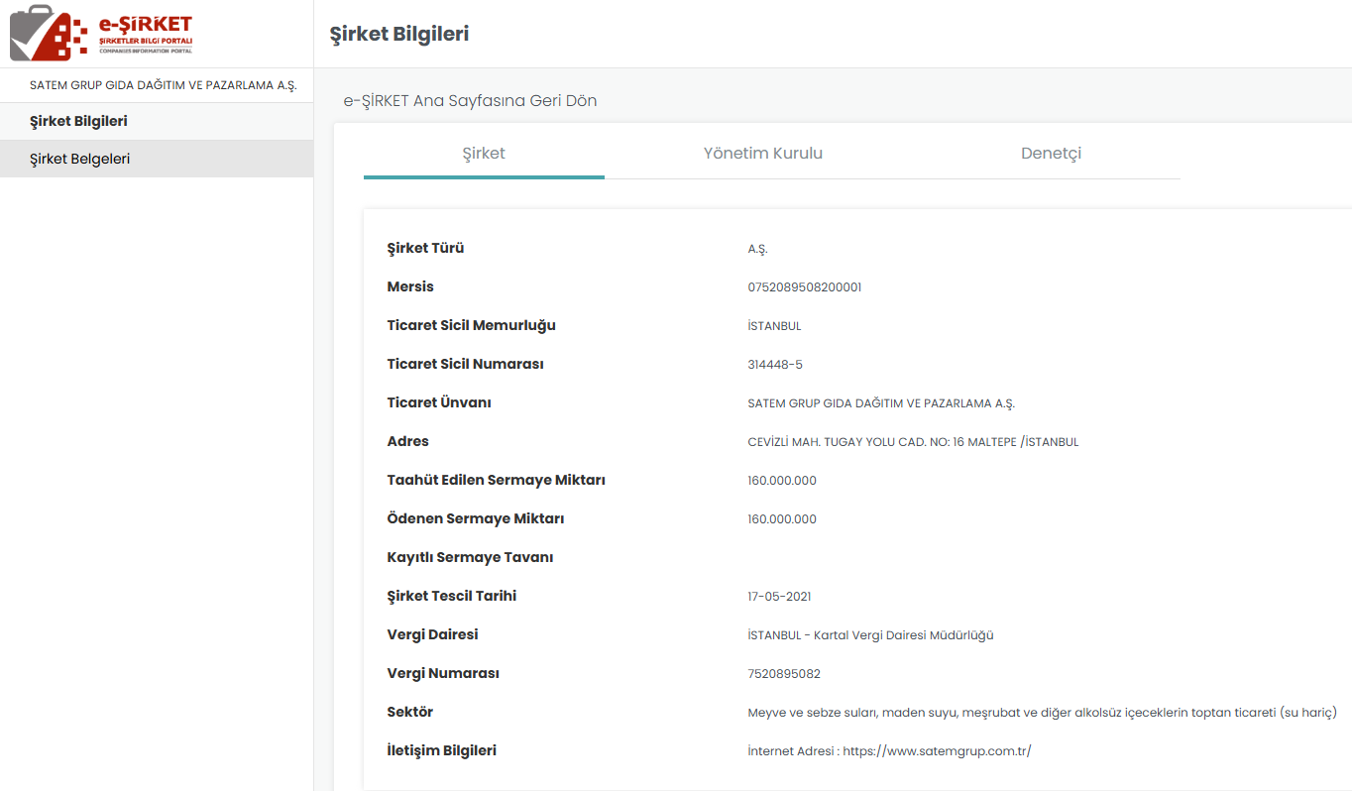This screenshot has height=791, width=1352.
Task: Click the Kayıtlı Sermaye Tavanı label
Action: [x=470, y=557]
